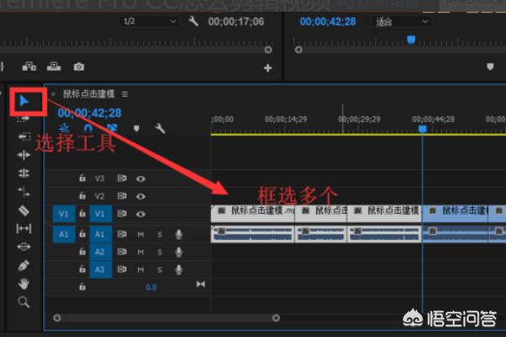Viewport: 506px width, 337px height.
Task: Click first video clip on V1
Action: pyautogui.click(x=252, y=211)
